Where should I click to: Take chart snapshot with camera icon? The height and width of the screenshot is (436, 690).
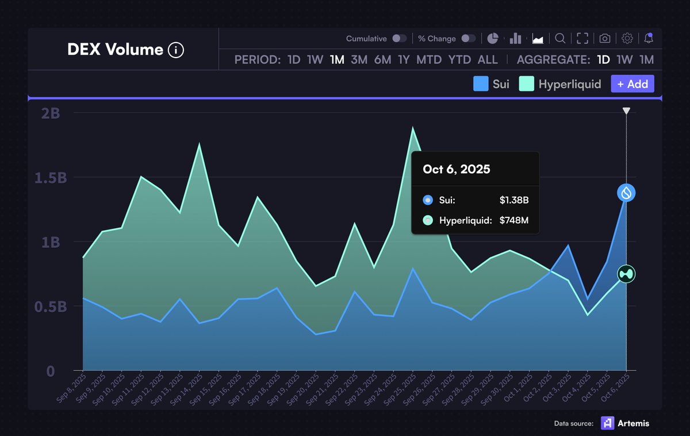(x=605, y=39)
